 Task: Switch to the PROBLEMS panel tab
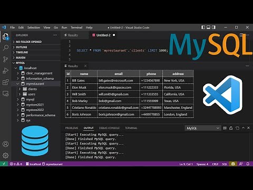[72, 128]
